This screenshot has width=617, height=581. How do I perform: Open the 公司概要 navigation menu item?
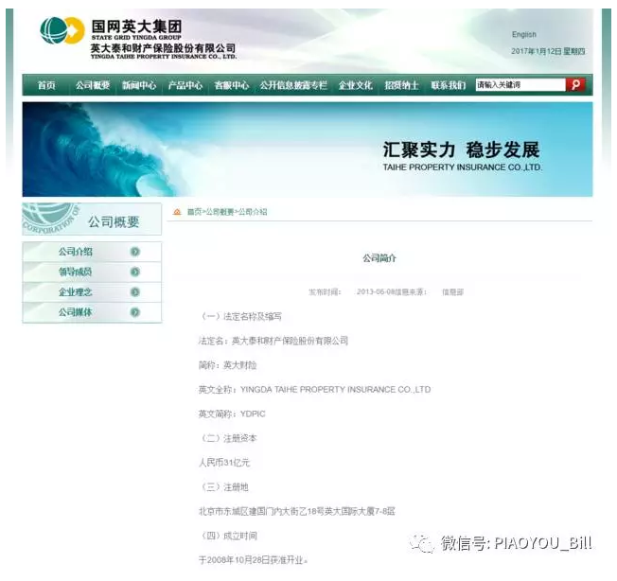click(x=93, y=85)
